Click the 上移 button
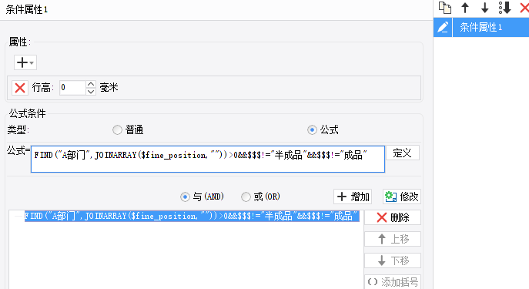 click(393, 239)
